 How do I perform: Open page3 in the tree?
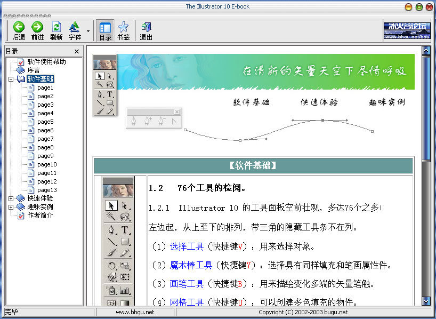point(45,105)
